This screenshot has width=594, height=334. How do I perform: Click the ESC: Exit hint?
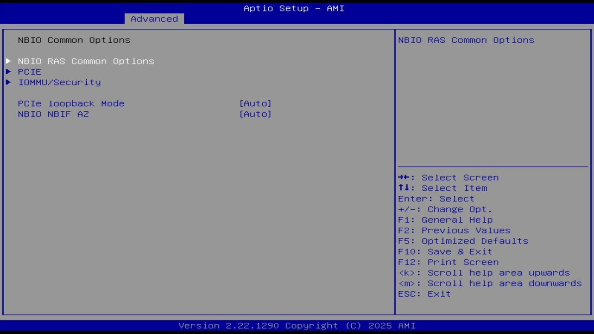(424, 294)
